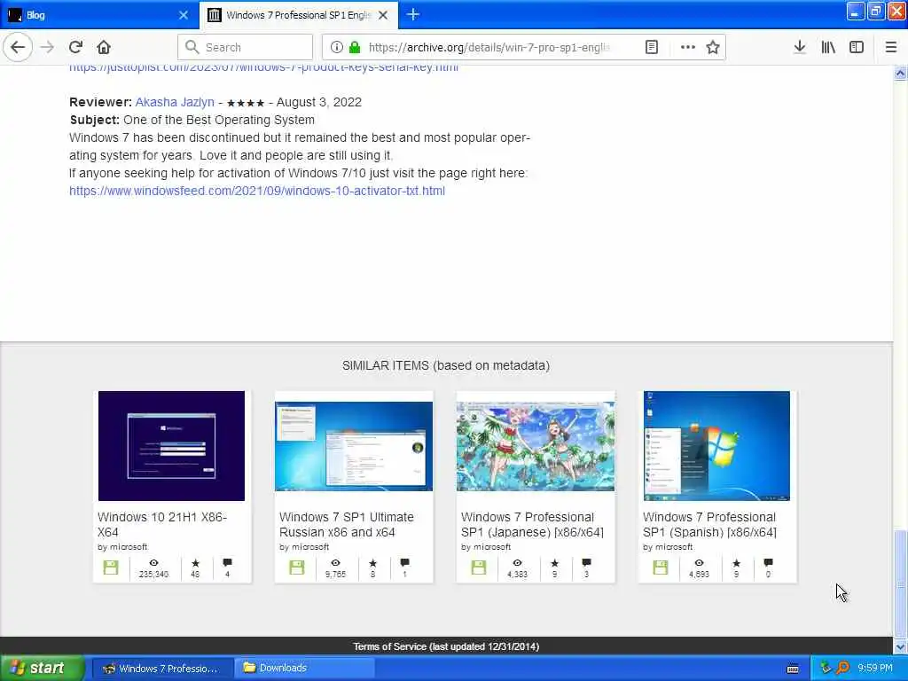Screen dimensions: 908x681
Task: Click Windows 7 SP1 Ultimate Russian title
Action: (x=347, y=525)
